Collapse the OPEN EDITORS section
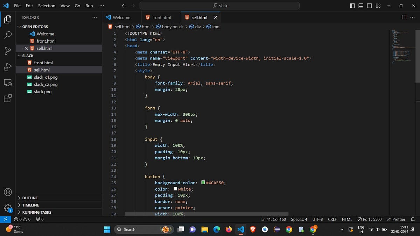 [x=20, y=27]
